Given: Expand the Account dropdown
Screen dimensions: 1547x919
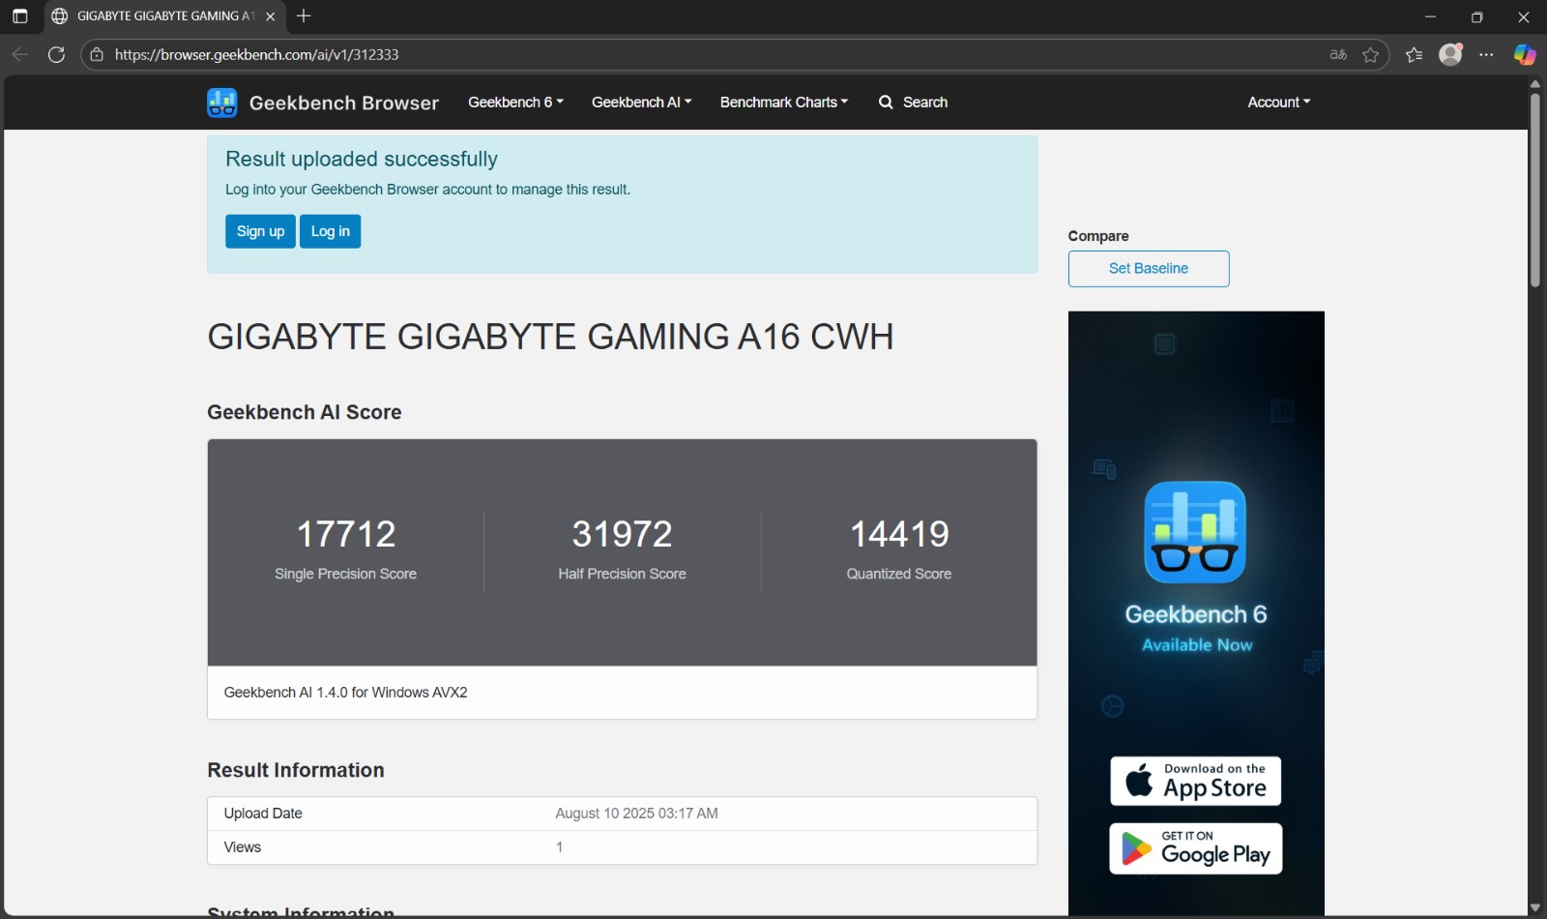Looking at the screenshot, I should click(1278, 102).
